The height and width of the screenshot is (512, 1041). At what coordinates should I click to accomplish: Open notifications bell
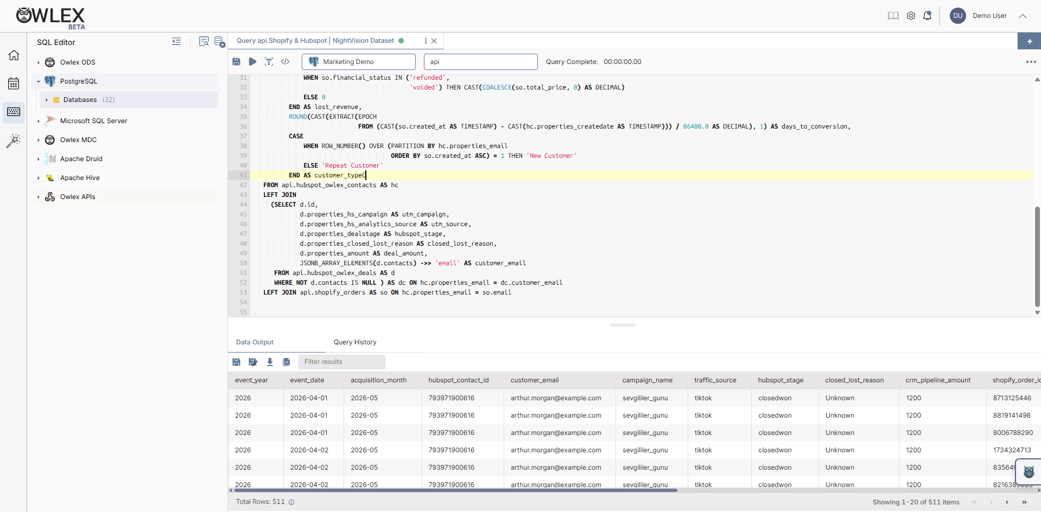[928, 16]
